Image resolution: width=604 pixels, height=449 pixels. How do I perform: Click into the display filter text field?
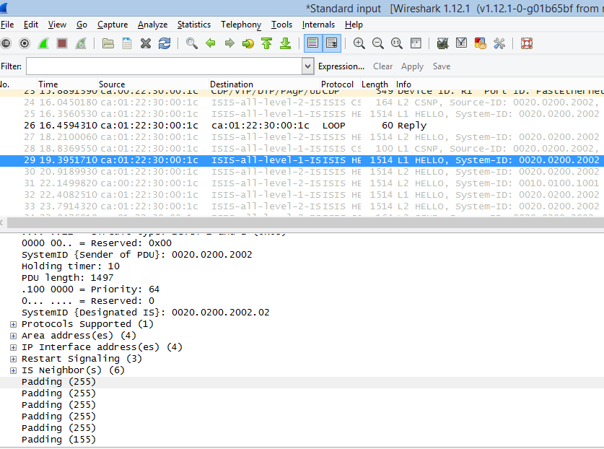coord(164,66)
